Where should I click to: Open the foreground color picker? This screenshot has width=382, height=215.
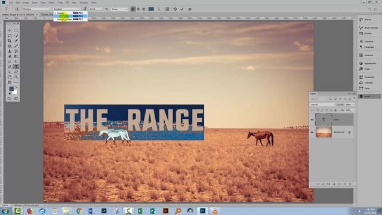[x=11, y=89]
